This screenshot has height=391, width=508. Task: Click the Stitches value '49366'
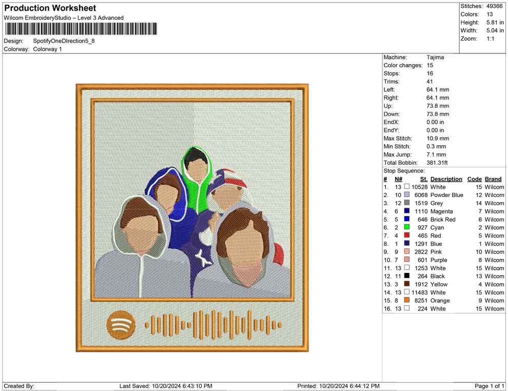point(495,6)
